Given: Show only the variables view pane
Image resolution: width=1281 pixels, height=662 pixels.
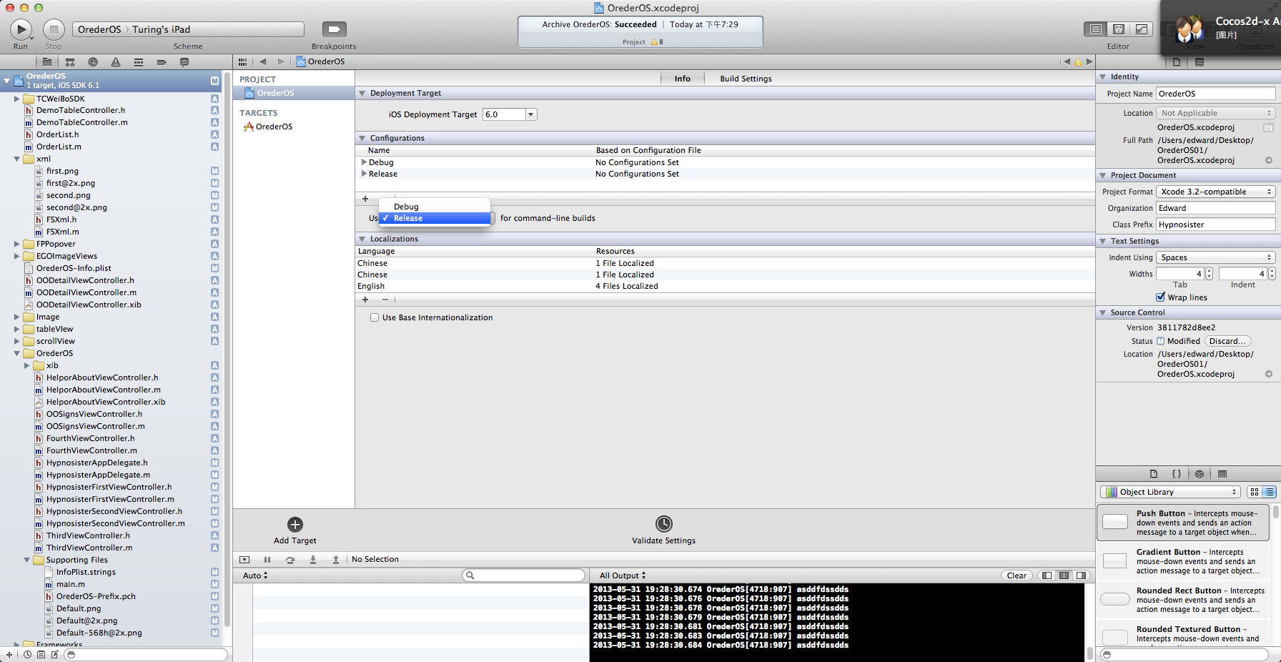Looking at the screenshot, I should [x=1047, y=575].
